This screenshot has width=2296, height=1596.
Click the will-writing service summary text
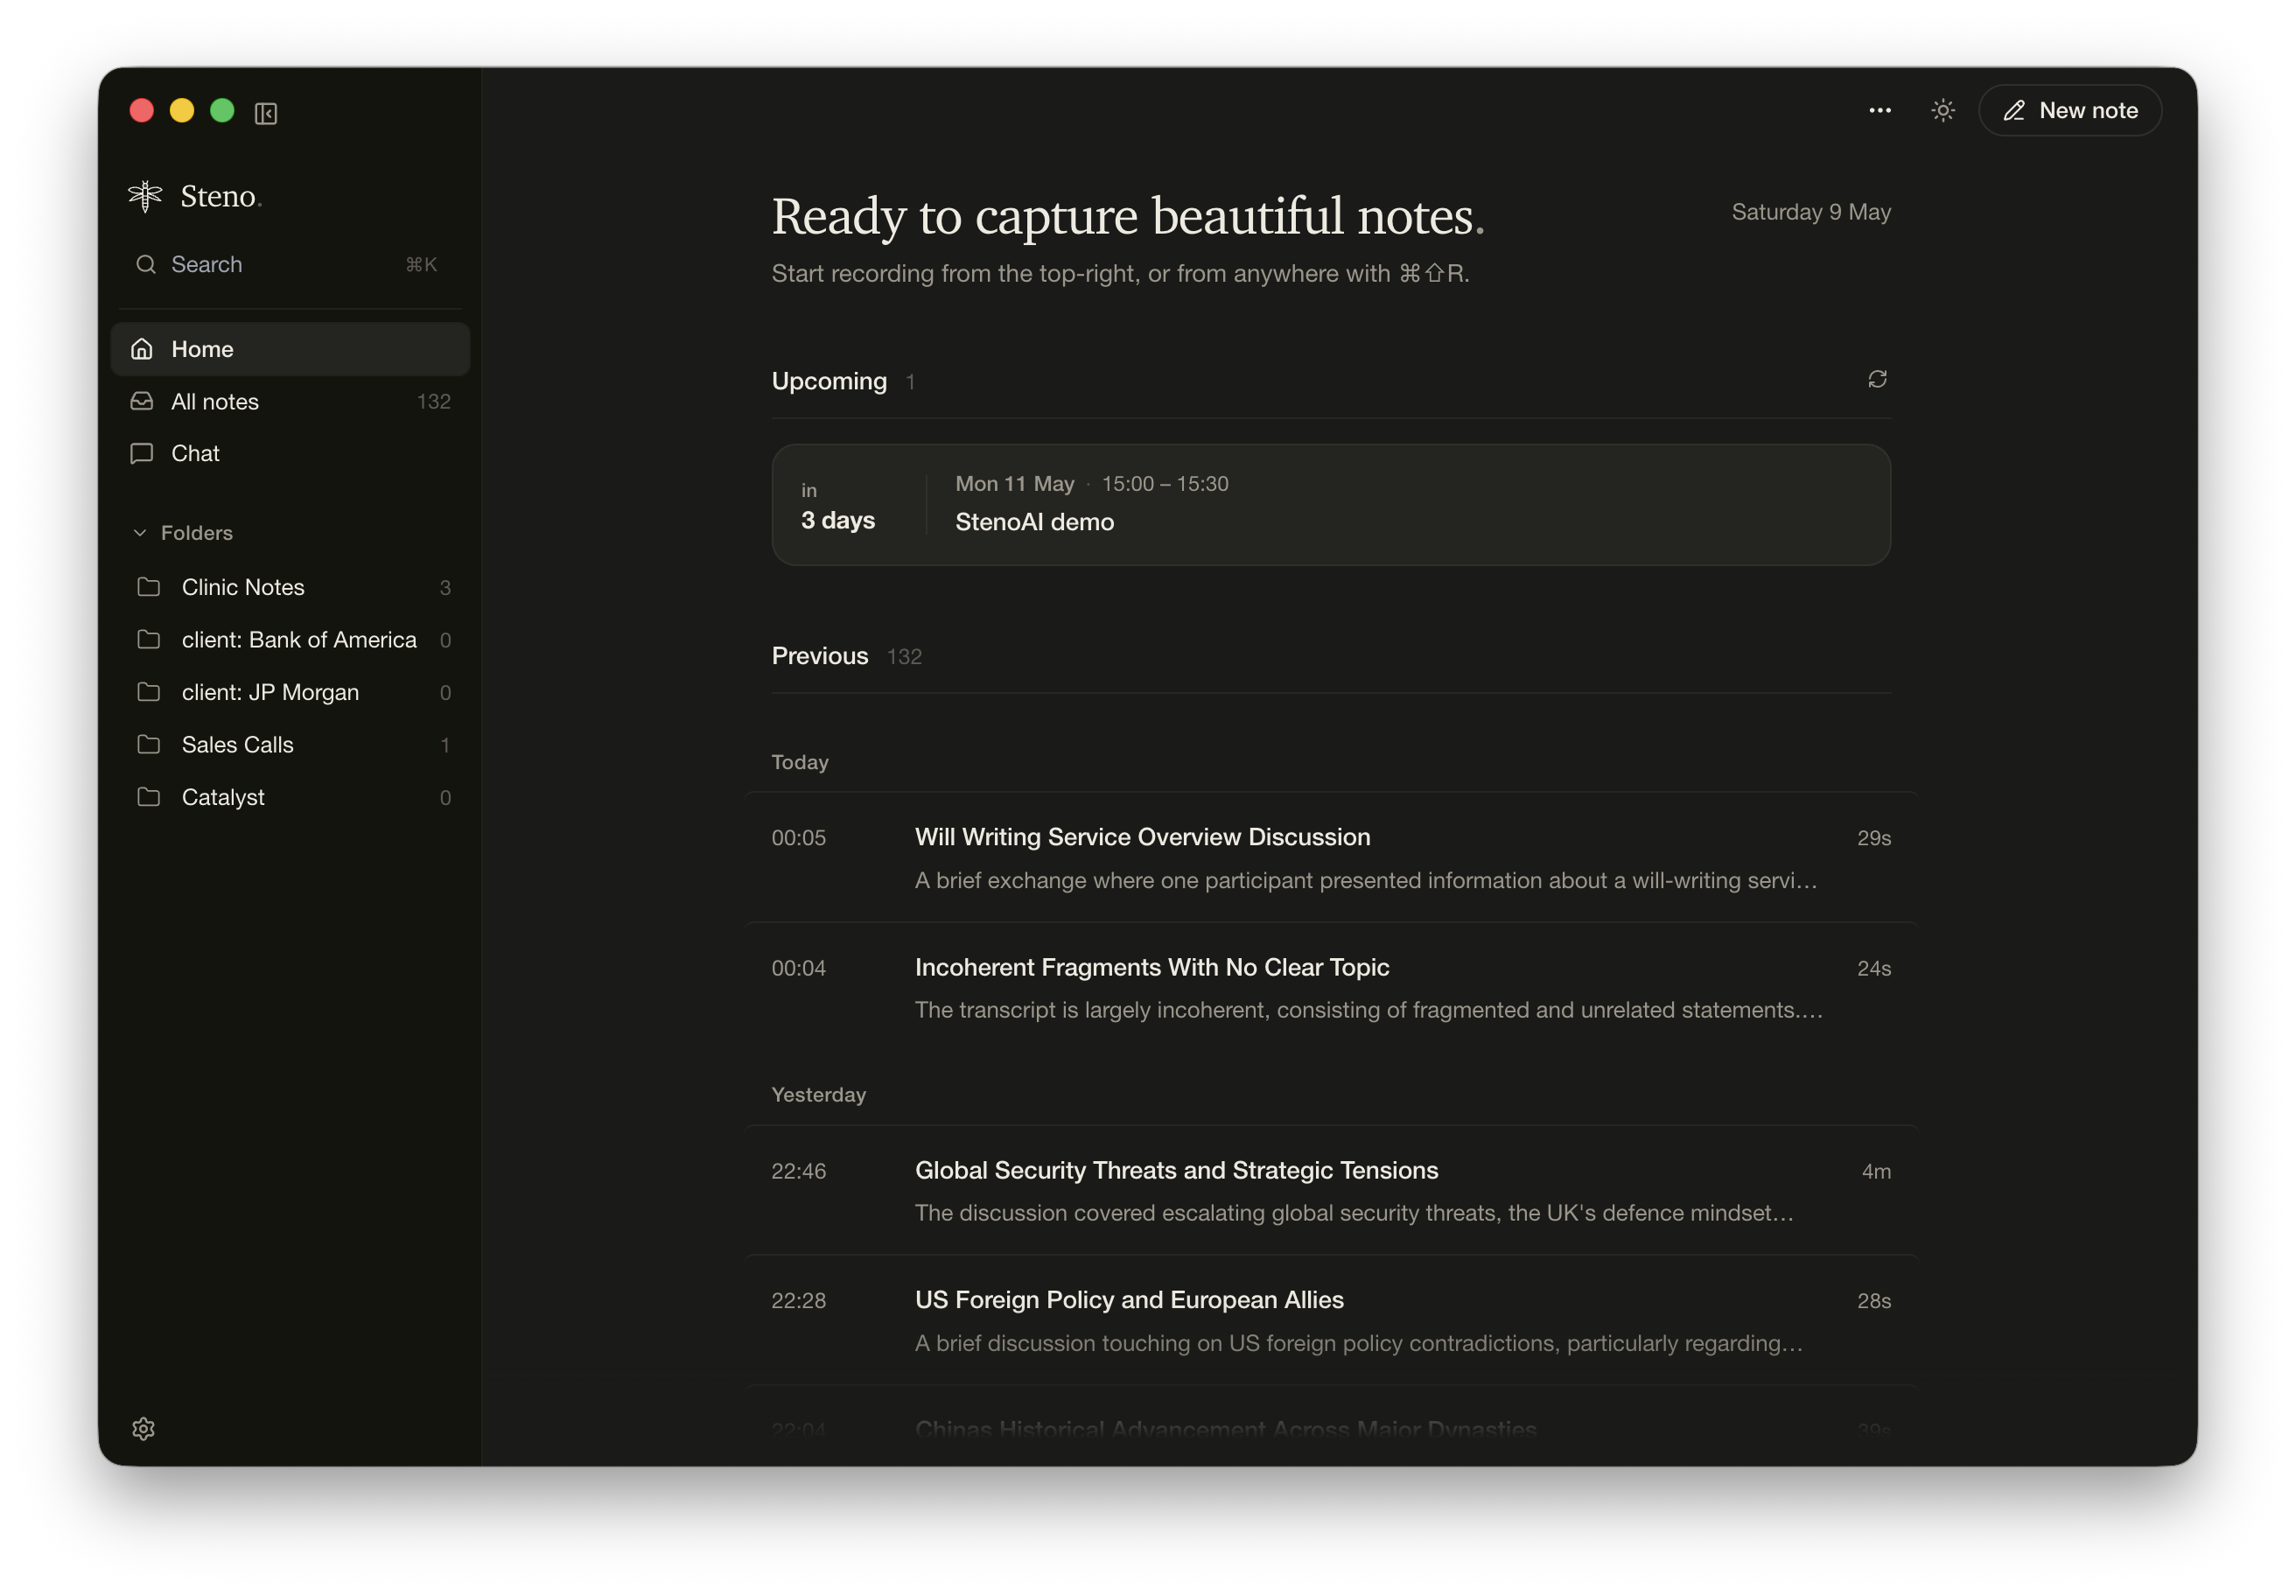[x=1366, y=880]
